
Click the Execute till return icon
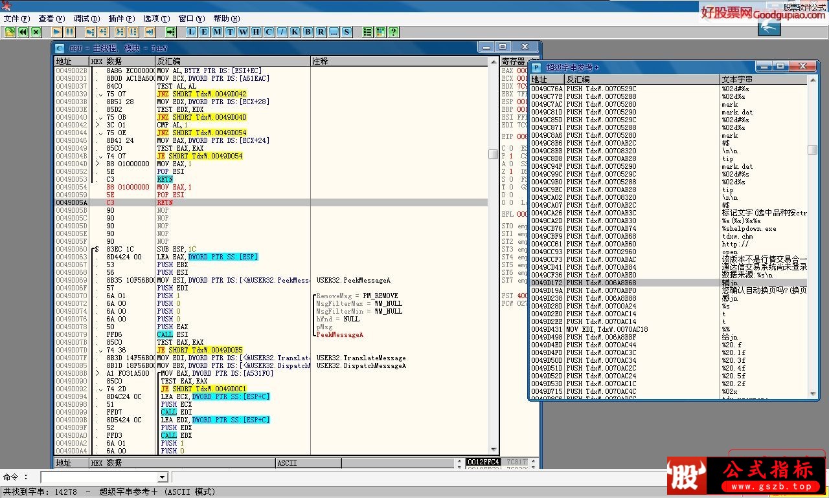(x=150, y=32)
